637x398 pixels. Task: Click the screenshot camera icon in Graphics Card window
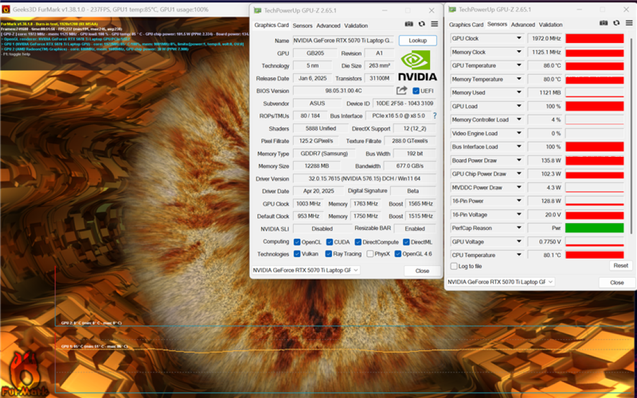click(x=409, y=24)
